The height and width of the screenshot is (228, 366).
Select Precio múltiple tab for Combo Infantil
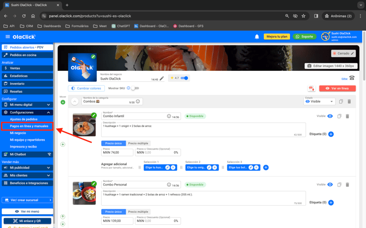138,143
